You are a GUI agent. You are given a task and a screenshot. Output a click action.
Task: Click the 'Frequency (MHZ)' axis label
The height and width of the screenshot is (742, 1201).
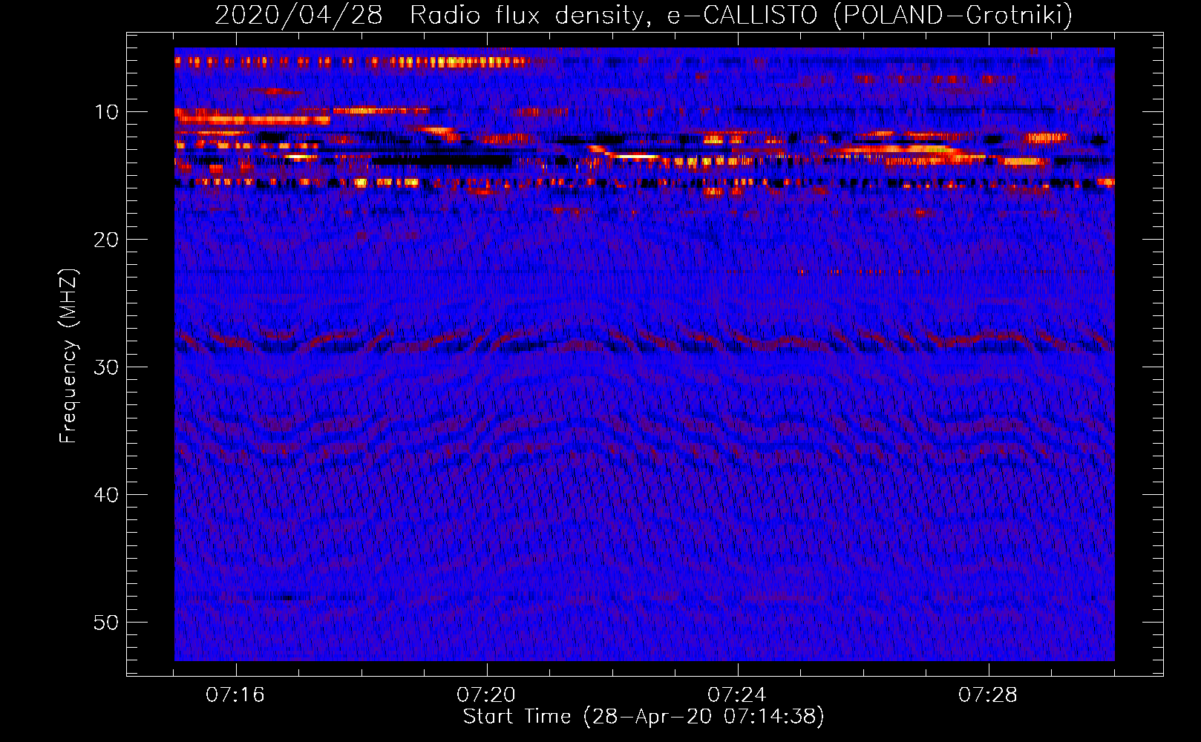click(x=68, y=356)
